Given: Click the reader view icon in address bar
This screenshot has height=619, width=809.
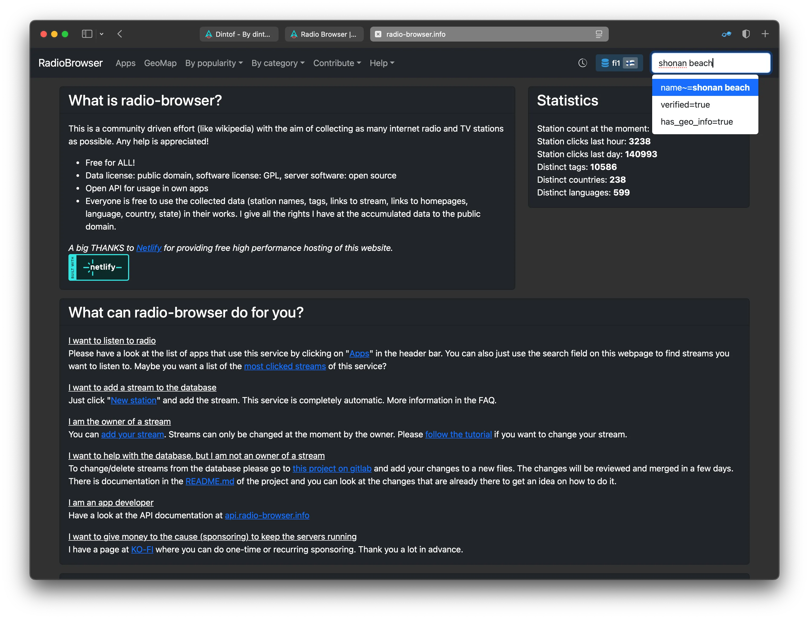Looking at the screenshot, I should point(599,34).
